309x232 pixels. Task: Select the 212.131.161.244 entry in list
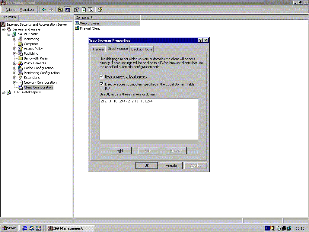pyautogui.click(x=126, y=101)
